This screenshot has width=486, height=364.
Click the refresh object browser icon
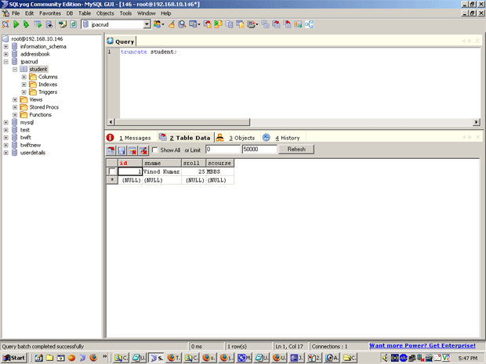[x=73, y=24]
